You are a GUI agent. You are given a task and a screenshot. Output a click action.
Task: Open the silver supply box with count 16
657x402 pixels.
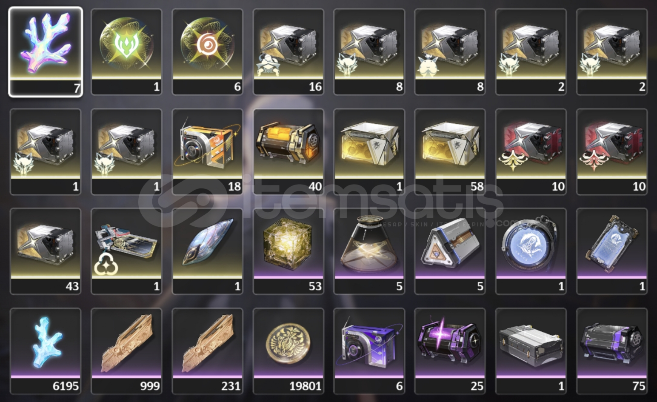(x=289, y=52)
